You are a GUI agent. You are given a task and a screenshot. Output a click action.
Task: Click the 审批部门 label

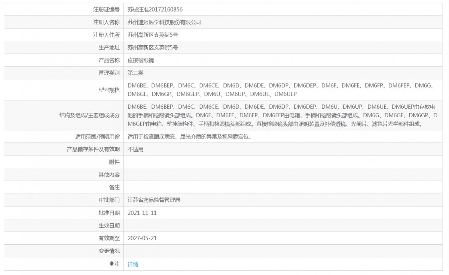point(109,200)
